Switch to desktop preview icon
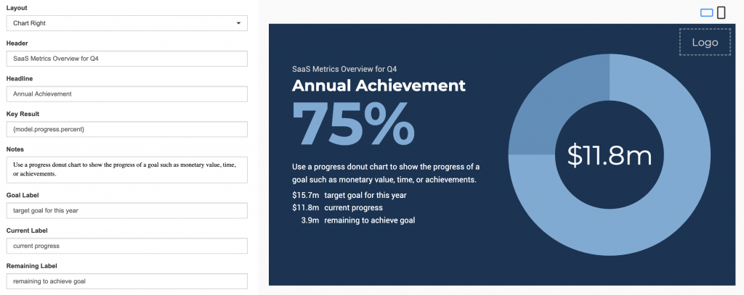744x295 pixels. pyautogui.click(x=706, y=13)
